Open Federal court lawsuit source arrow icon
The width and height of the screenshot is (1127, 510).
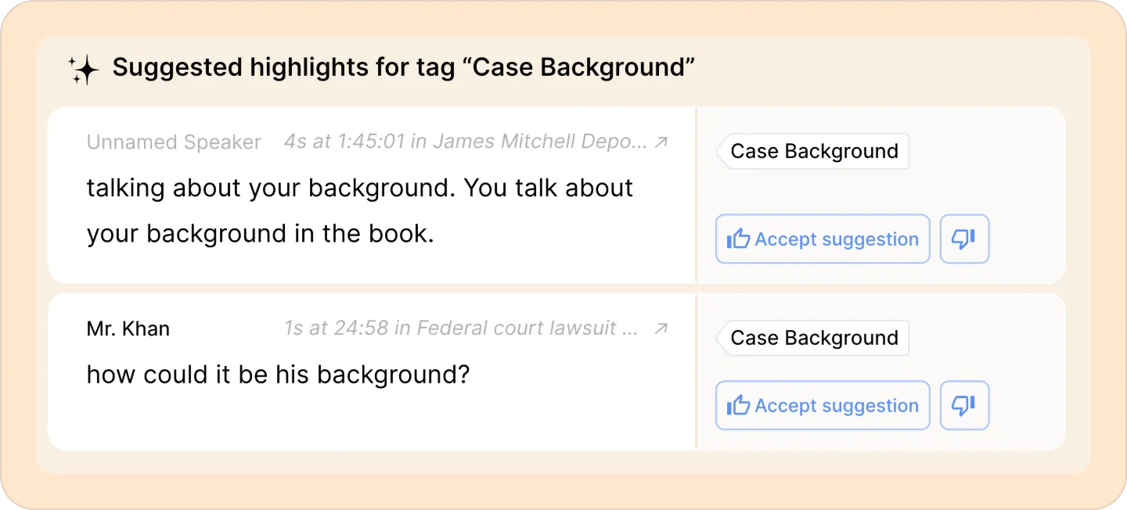tap(661, 329)
